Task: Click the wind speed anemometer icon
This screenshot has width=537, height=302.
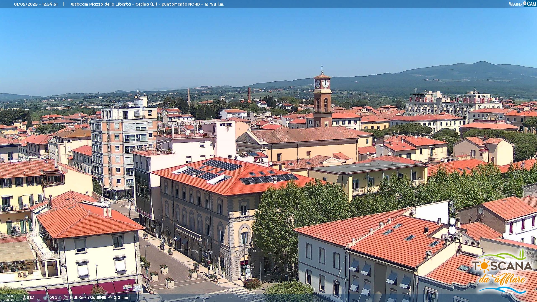Action: 66,298
